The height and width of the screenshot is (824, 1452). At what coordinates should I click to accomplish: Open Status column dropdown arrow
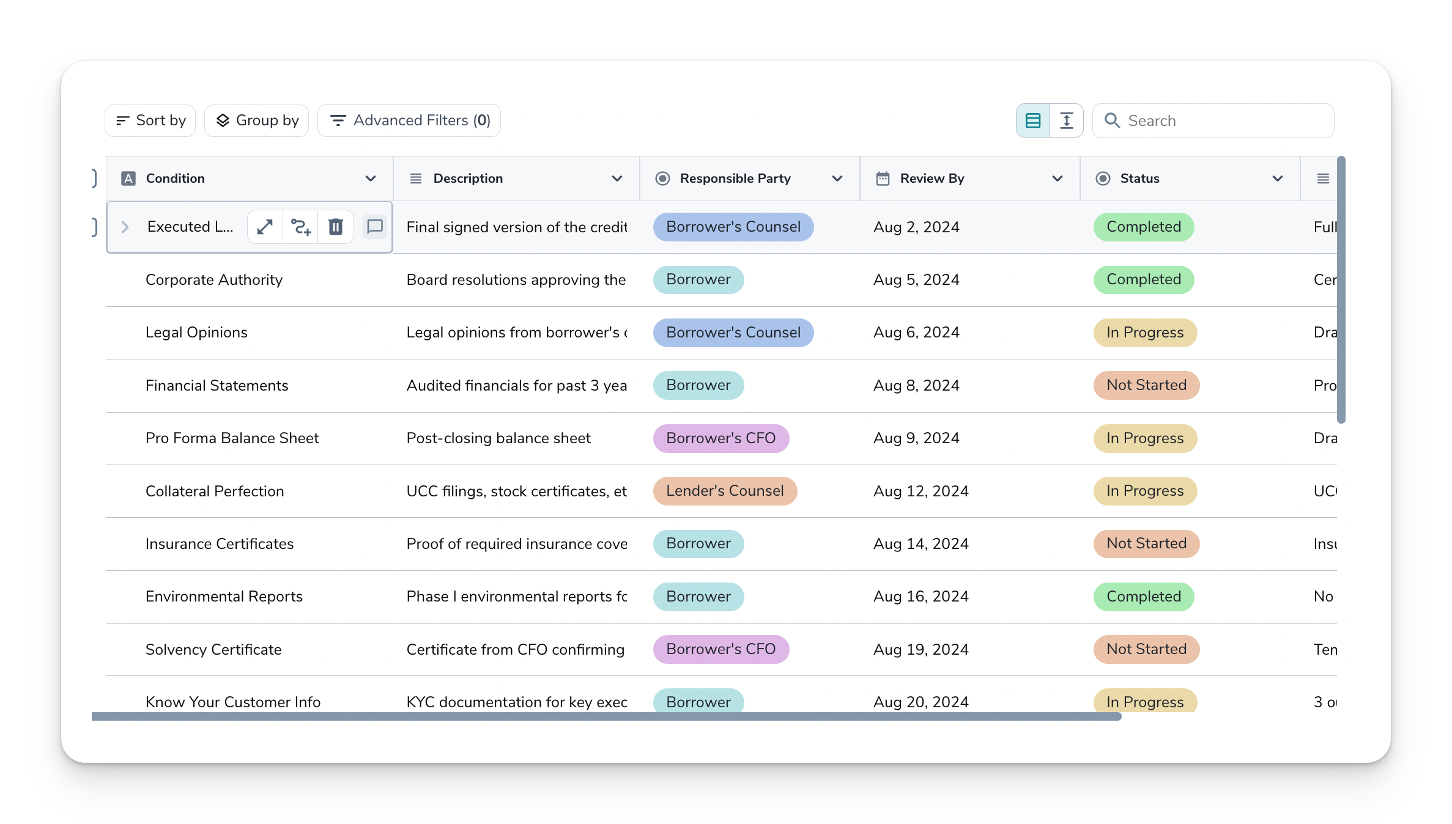1278,178
